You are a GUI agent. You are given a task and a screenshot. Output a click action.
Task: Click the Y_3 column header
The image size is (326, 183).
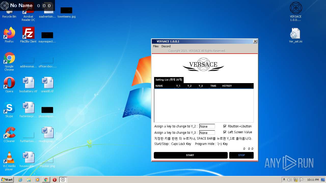(203, 86)
